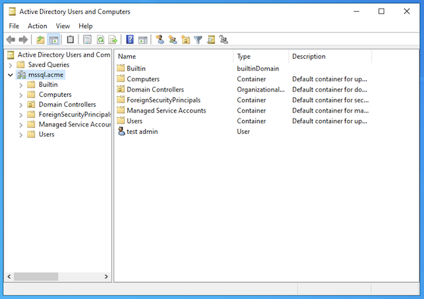Open the File menu
Viewport: 424px width, 299px height.
(x=14, y=26)
